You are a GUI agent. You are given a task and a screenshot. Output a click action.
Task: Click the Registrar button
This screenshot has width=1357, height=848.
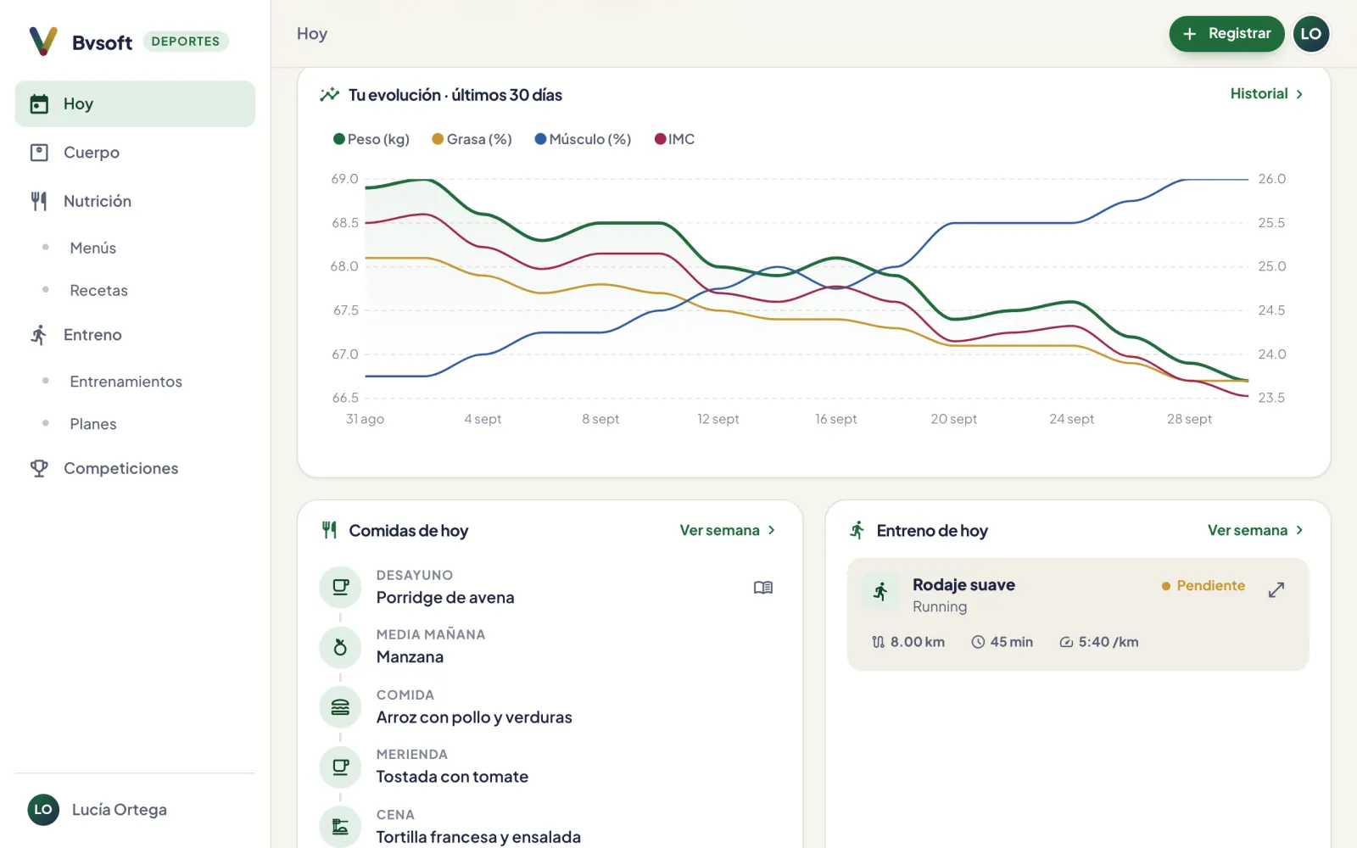pyautogui.click(x=1226, y=34)
